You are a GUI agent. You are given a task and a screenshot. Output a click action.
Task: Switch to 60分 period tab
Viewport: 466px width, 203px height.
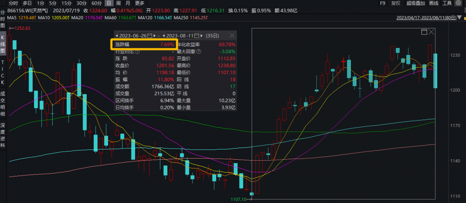coord(96,3)
